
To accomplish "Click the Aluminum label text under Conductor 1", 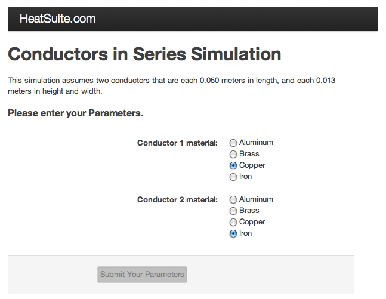I will click(x=256, y=143).
